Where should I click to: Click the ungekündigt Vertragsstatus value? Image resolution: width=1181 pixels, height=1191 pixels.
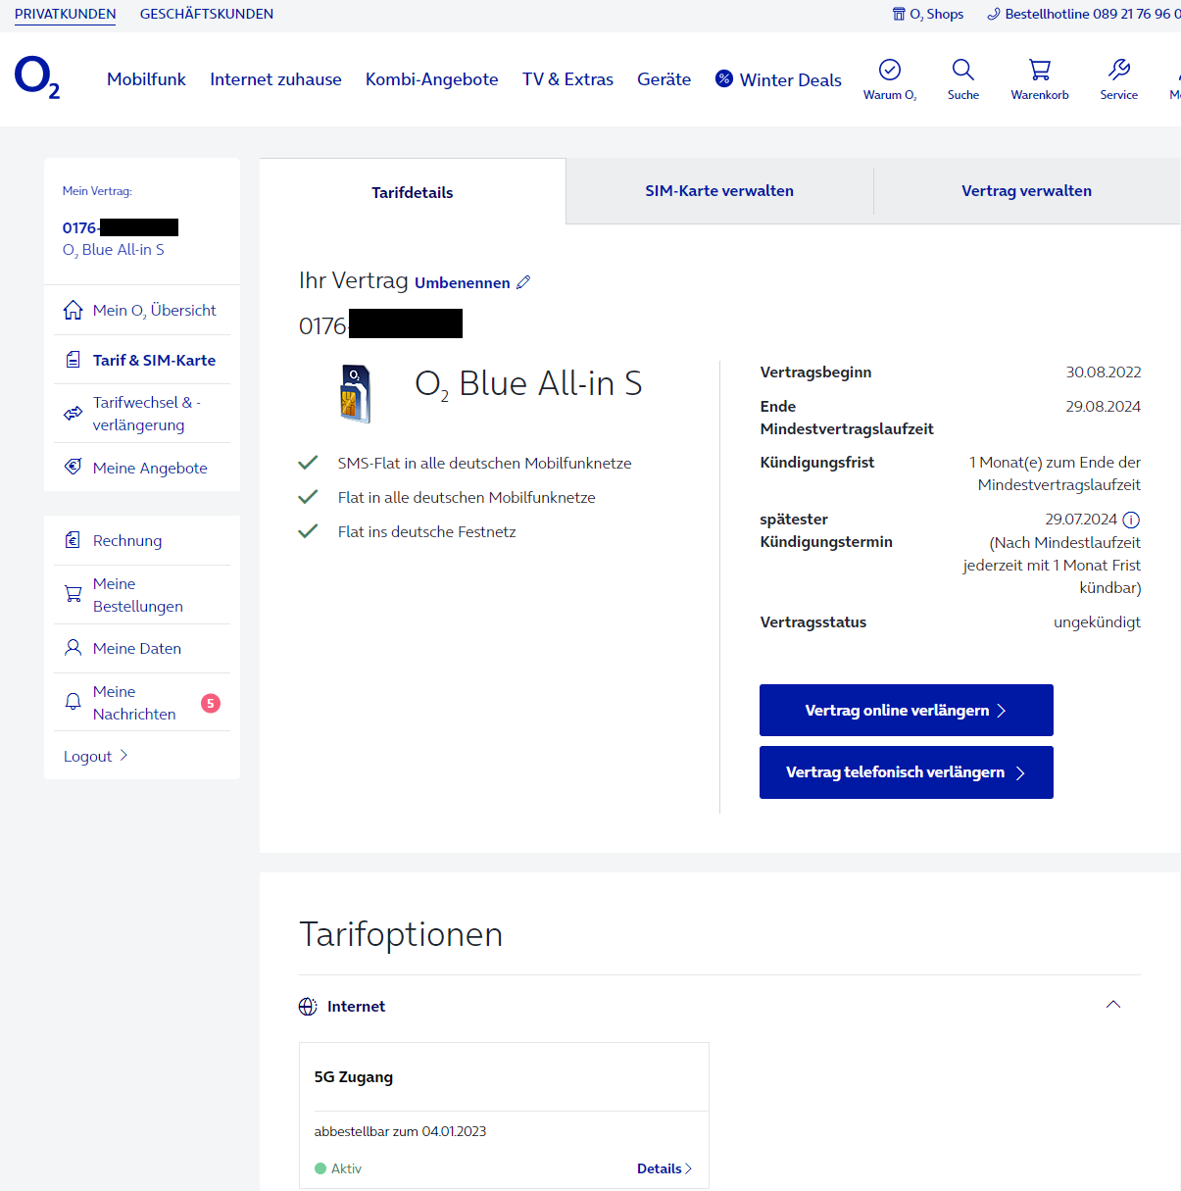[x=1097, y=622]
